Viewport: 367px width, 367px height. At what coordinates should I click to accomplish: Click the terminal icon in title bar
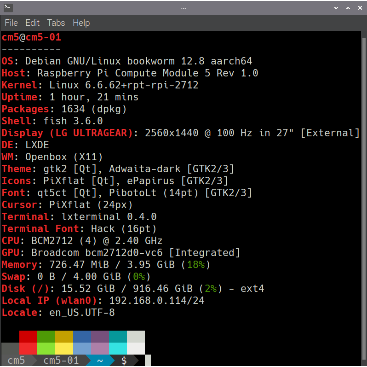click(8, 8)
